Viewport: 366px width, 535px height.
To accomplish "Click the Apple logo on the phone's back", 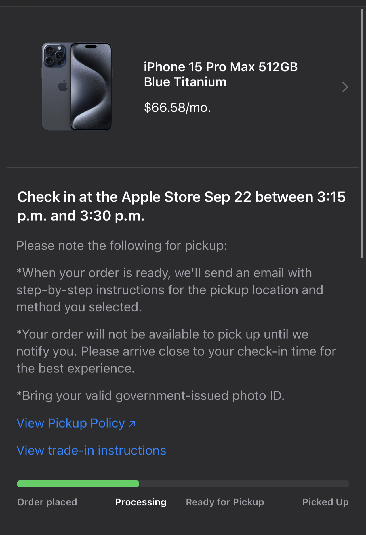I will [x=63, y=86].
